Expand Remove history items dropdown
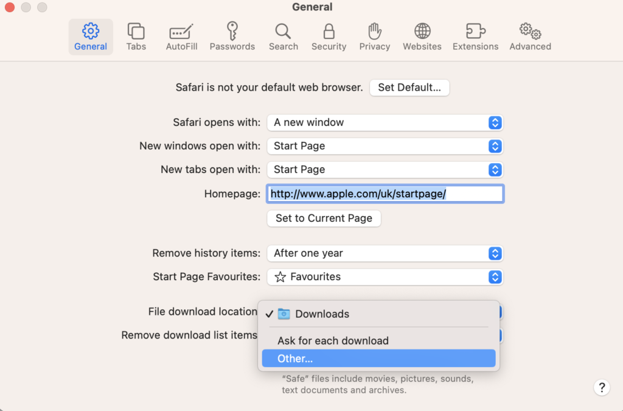The height and width of the screenshot is (411, 623). tap(385, 253)
